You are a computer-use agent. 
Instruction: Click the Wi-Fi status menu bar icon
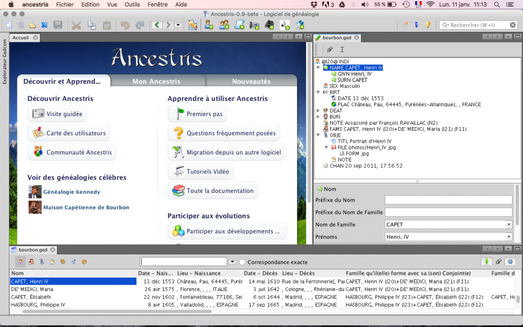tap(431, 4)
